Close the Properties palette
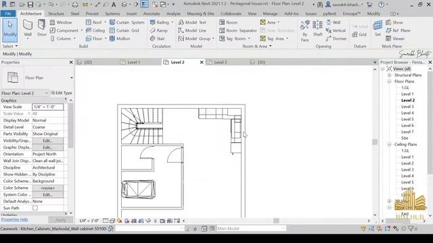 coord(71,62)
